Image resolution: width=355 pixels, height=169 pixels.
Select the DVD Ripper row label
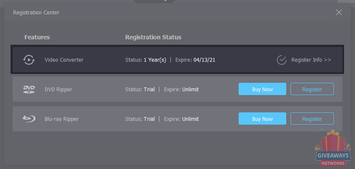pyautogui.click(x=58, y=90)
